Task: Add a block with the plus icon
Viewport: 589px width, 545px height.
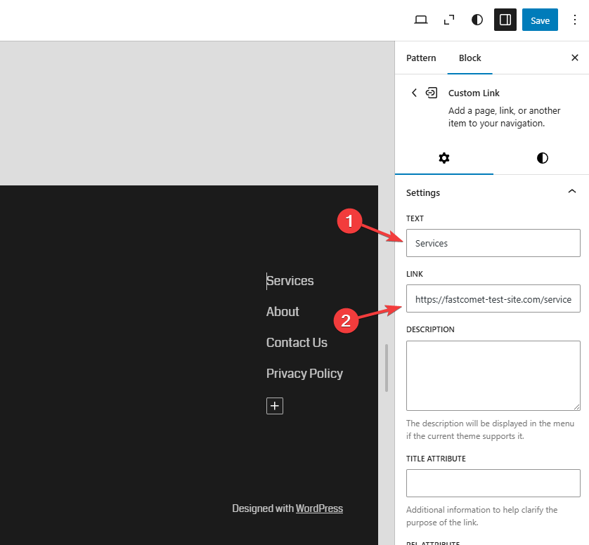Action: (x=274, y=406)
